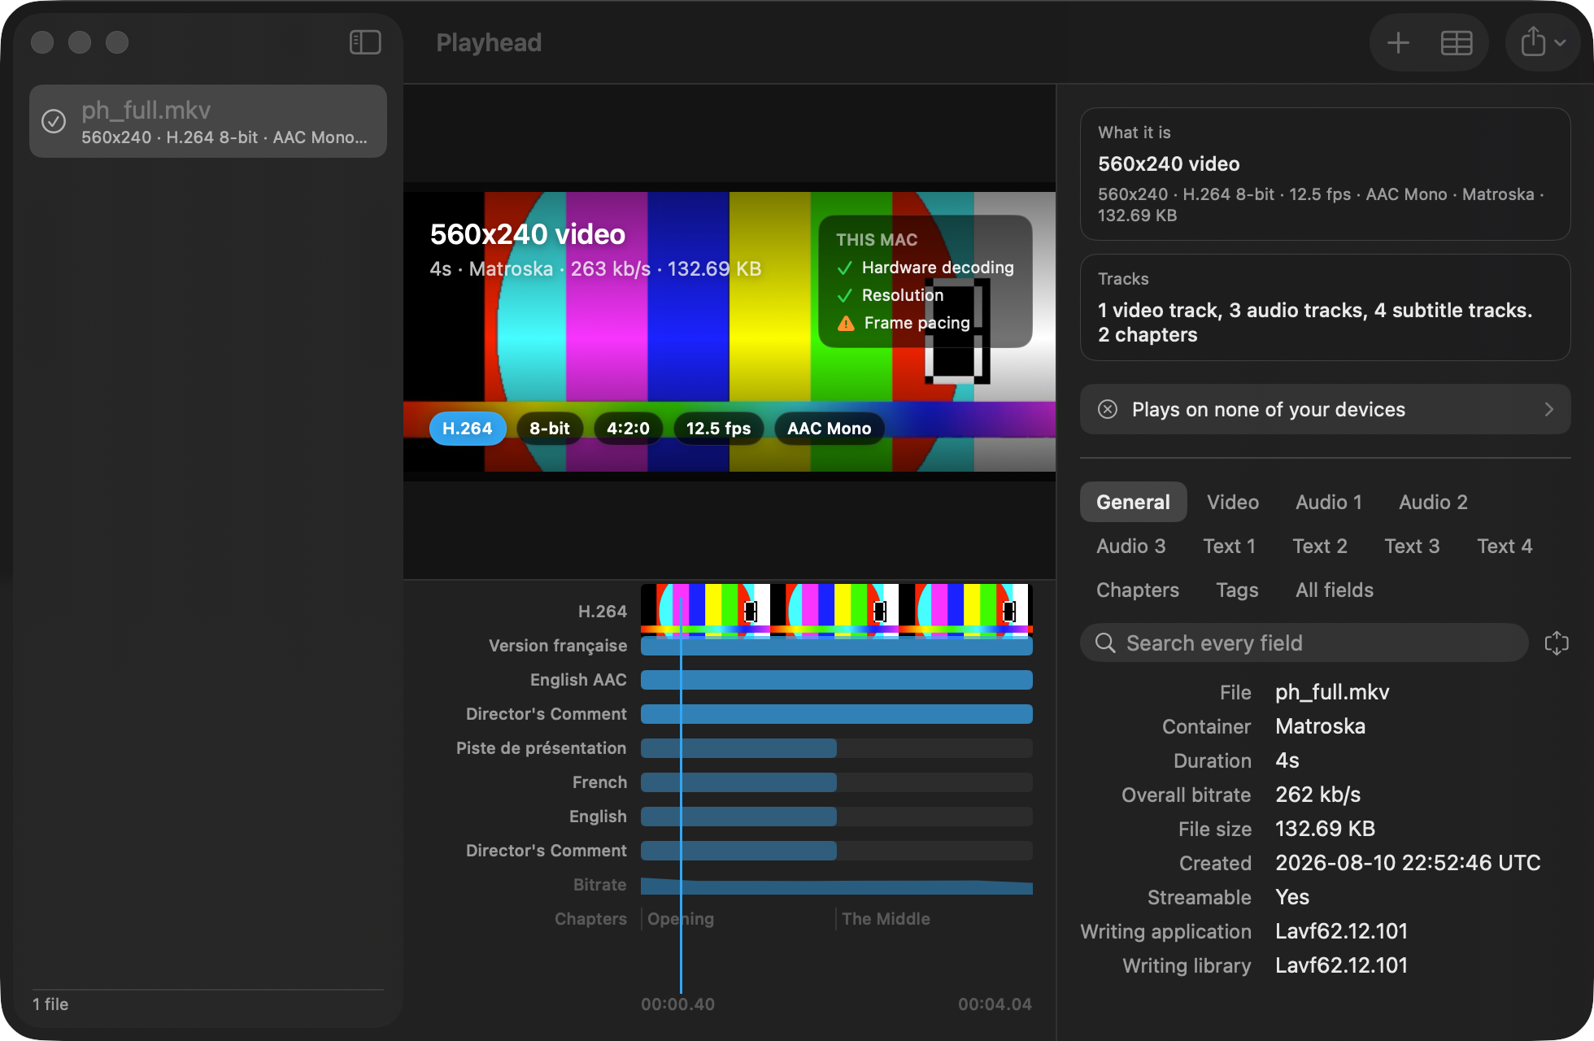The height and width of the screenshot is (1041, 1594).
Task: Expand the Plays on none chevron
Action: coord(1548,409)
